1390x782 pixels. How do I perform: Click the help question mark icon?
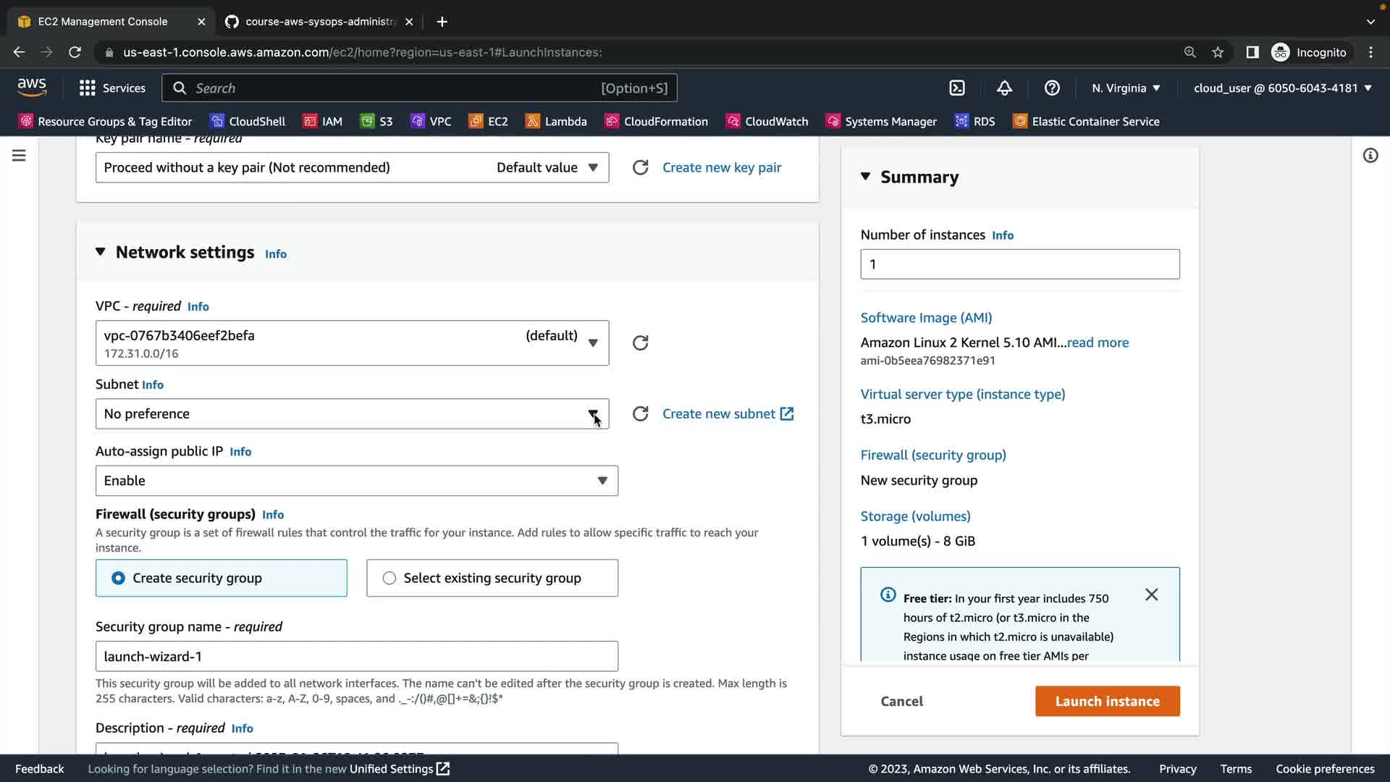coord(1052,88)
